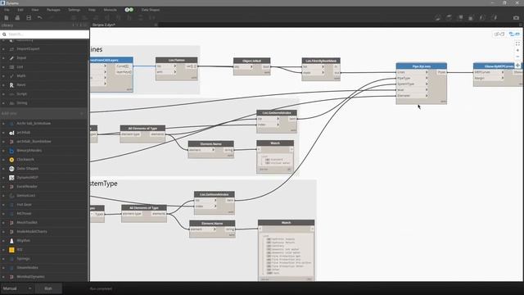Click the Input category pencil icon
Viewport: 524px width, 295px height.
[11, 58]
